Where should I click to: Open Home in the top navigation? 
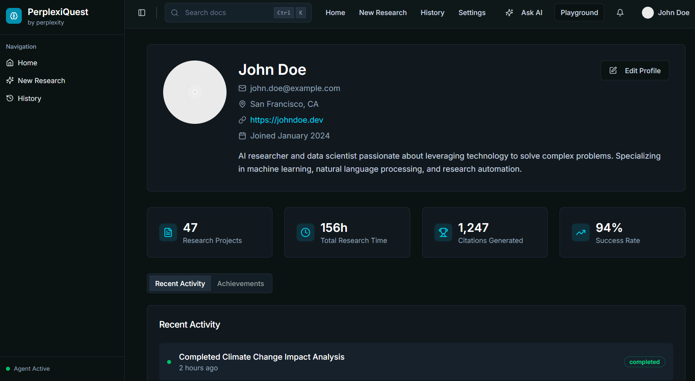[x=335, y=13]
